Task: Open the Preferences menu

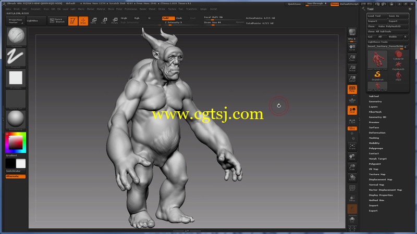Action: pos(131,9)
